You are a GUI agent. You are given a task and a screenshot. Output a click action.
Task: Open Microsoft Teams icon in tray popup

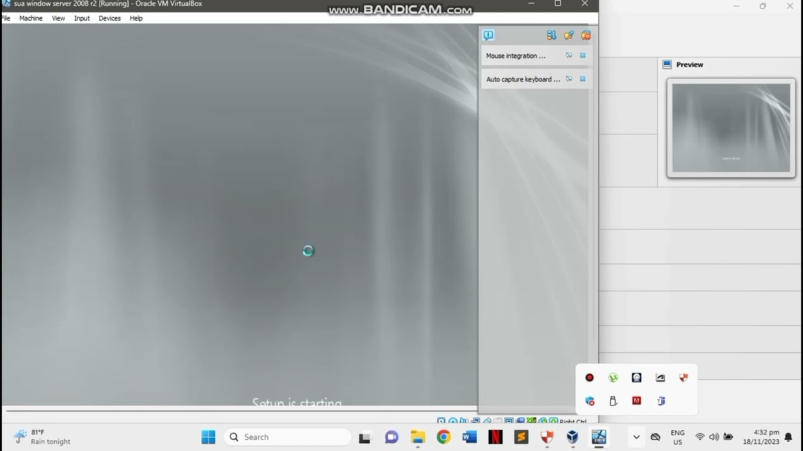click(660, 401)
